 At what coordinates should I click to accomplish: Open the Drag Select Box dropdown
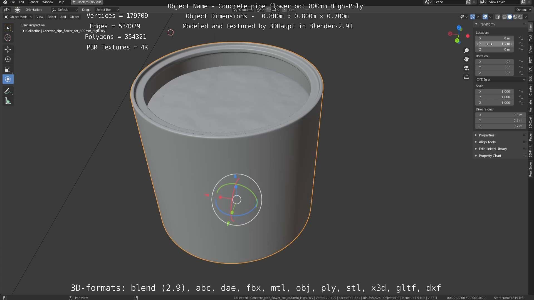107,10
